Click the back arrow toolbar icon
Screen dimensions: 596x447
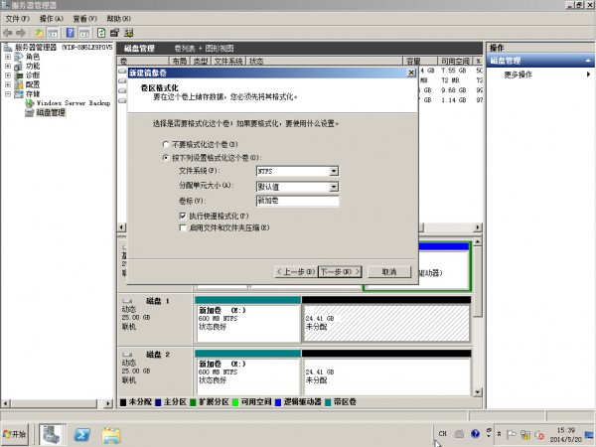[x=8, y=33]
